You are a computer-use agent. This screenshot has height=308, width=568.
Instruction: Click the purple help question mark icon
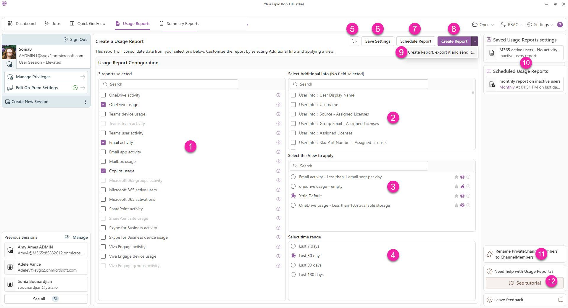(560, 25)
